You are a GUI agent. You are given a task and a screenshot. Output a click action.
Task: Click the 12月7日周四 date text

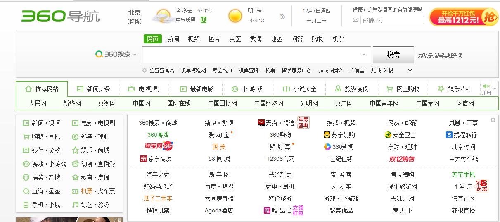pyautogui.click(x=316, y=11)
